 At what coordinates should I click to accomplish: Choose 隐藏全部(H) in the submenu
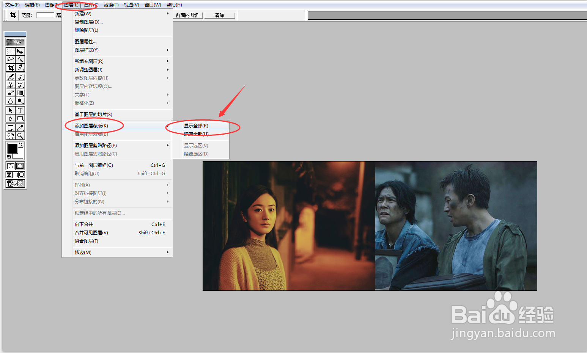200,134
